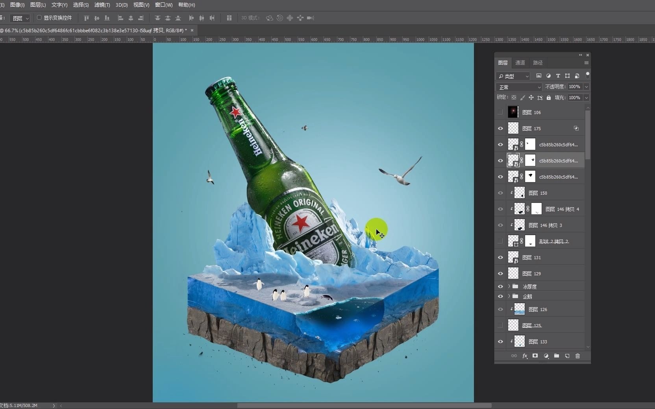Open the fill 填充 slider dropdown arrow
This screenshot has width=655, height=409.
point(587,98)
